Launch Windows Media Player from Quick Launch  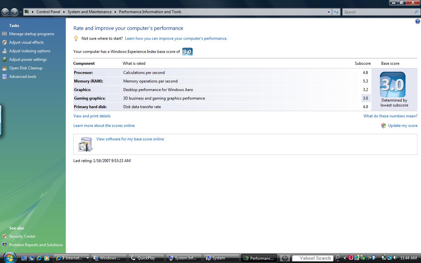tap(47, 258)
